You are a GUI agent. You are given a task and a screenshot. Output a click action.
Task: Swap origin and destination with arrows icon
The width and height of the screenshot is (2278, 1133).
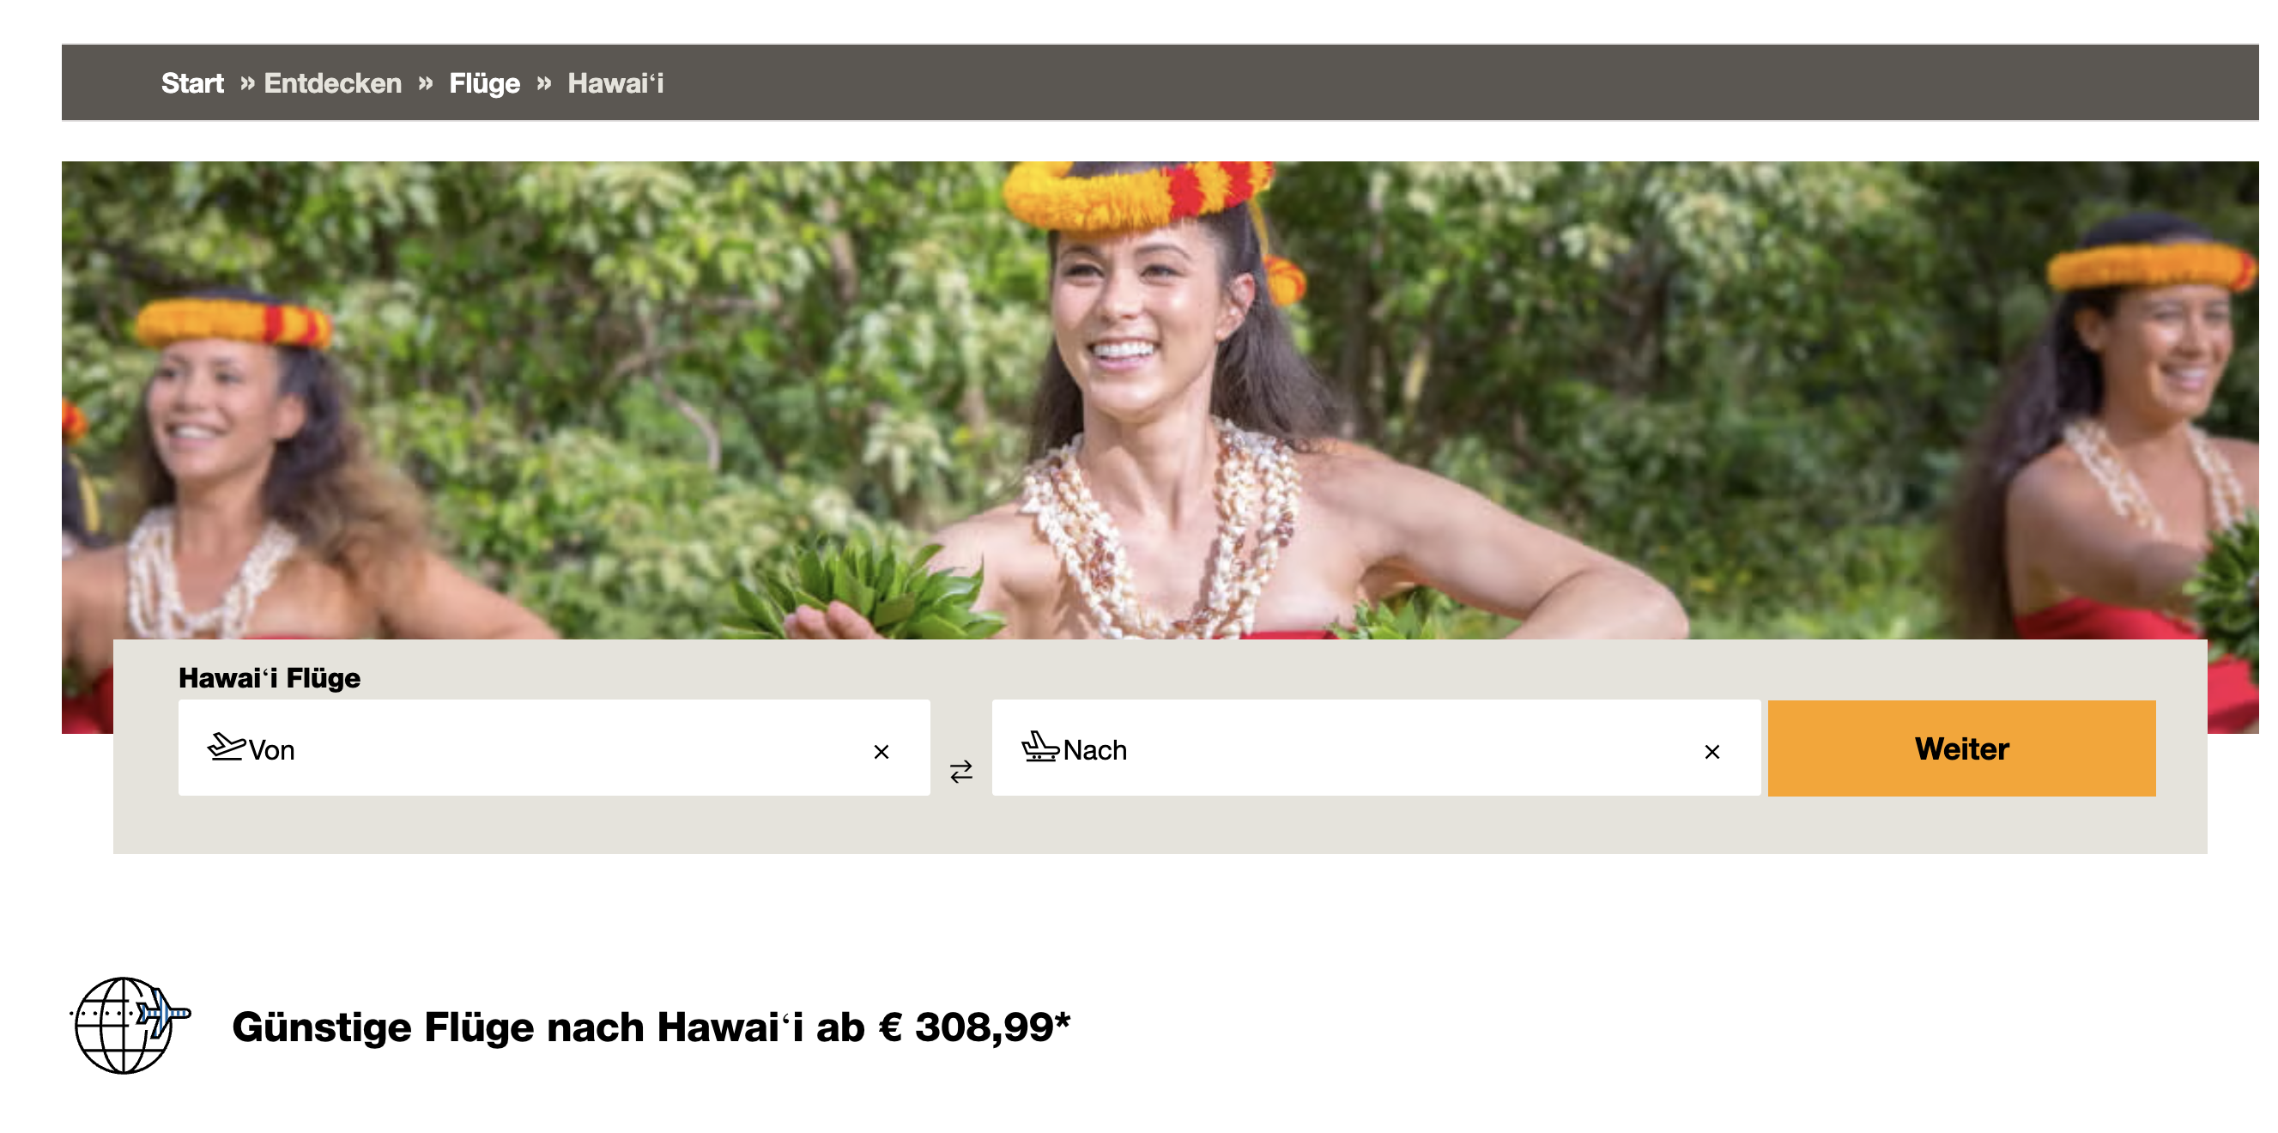[961, 772]
